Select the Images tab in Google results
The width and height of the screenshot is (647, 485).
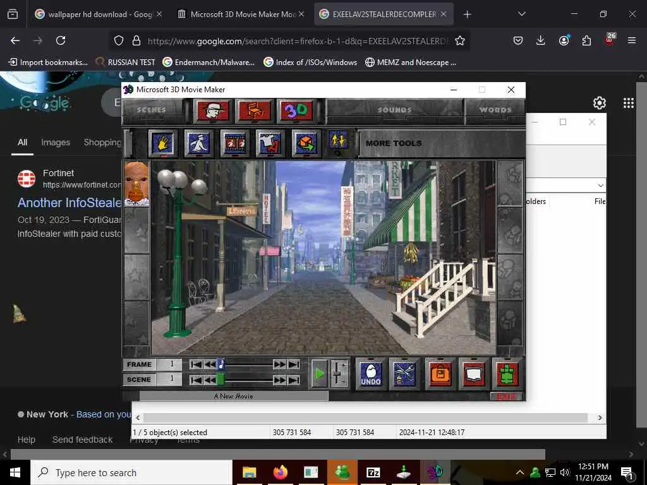pyautogui.click(x=56, y=142)
